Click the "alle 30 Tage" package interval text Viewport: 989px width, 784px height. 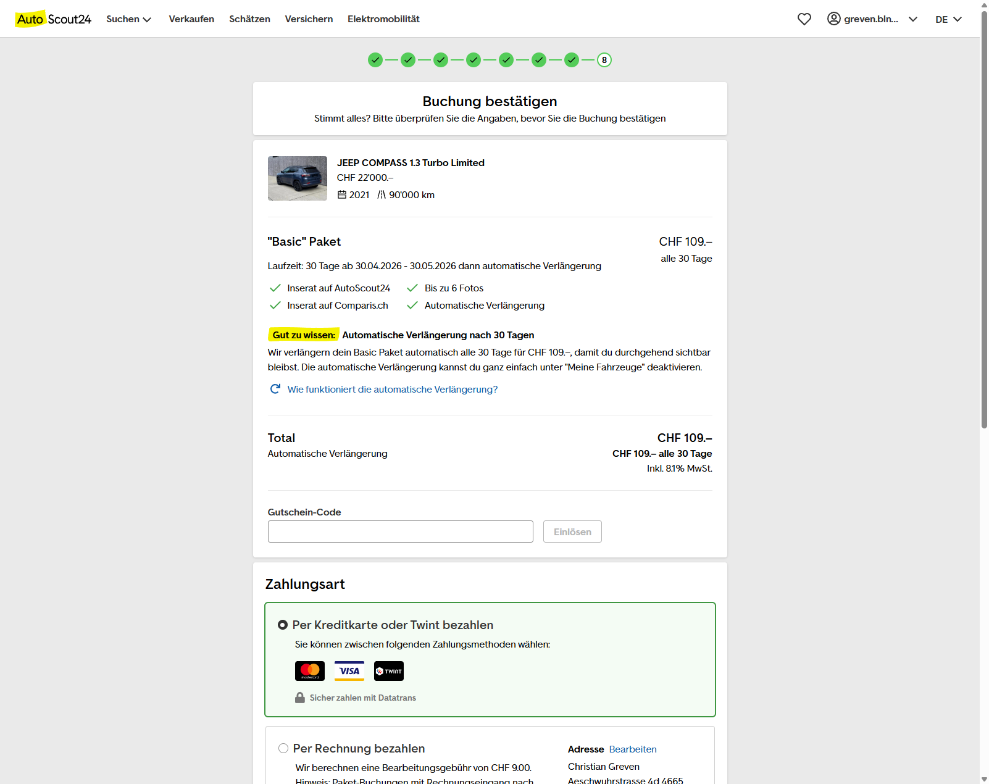pyautogui.click(x=686, y=258)
